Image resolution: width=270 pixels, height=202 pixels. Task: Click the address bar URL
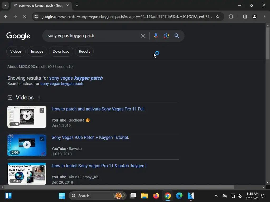click(127, 17)
